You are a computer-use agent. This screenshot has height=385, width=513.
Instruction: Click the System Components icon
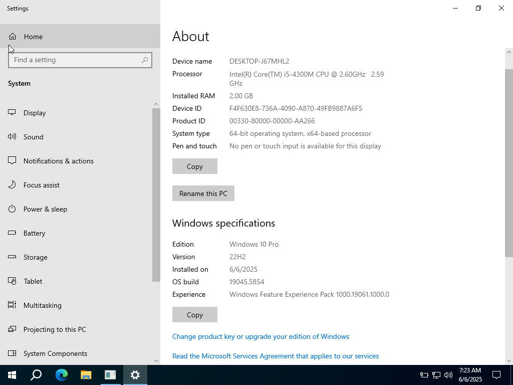point(12,353)
